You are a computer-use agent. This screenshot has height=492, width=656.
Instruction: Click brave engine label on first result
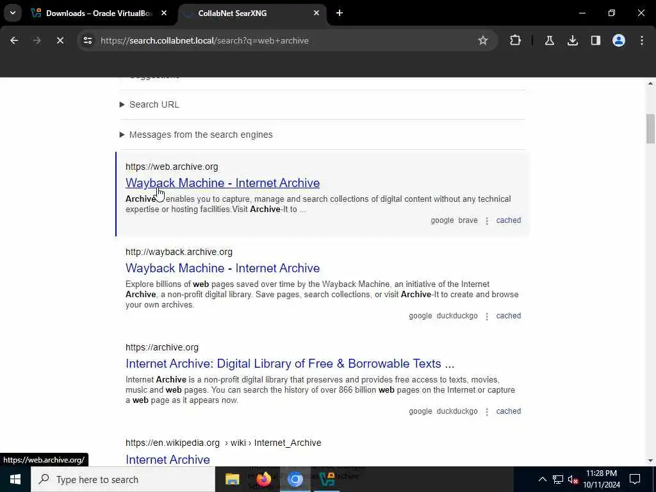468,220
